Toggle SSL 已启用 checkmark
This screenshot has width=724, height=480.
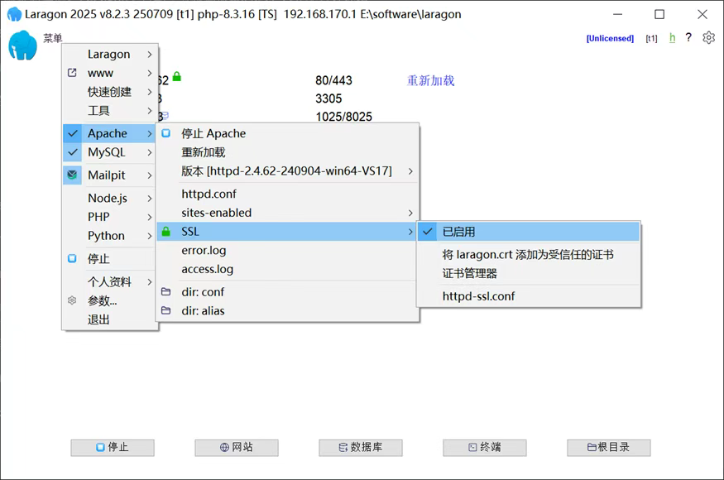pos(428,232)
